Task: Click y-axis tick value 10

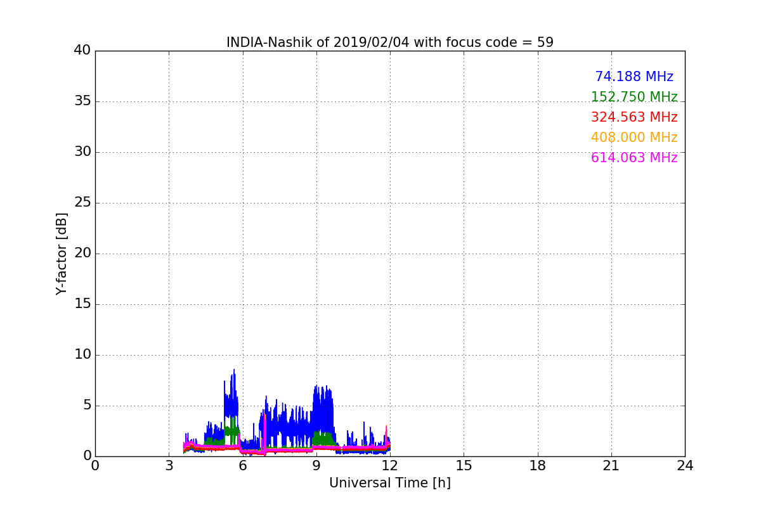Action: coord(82,355)
